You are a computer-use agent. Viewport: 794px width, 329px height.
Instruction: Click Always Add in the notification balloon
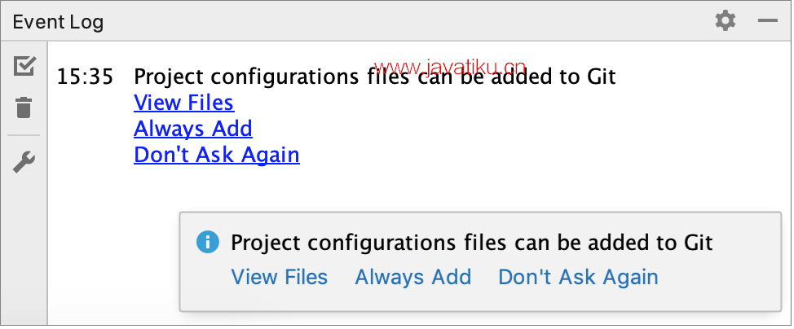click(413, 277)
